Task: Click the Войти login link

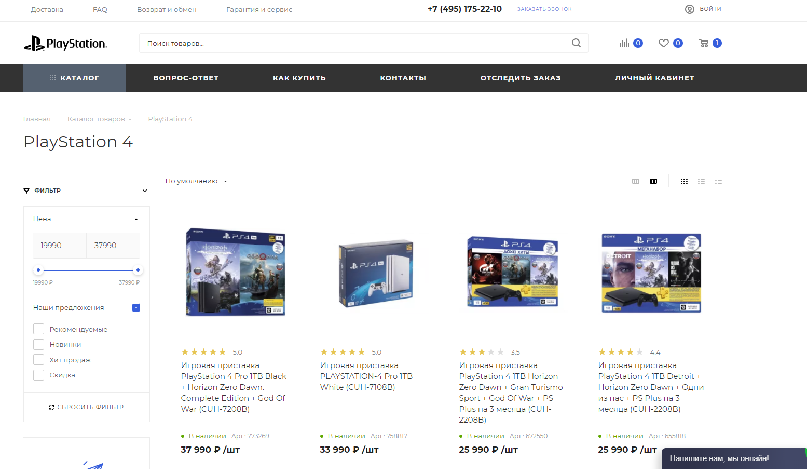Action: pos(710,9)
